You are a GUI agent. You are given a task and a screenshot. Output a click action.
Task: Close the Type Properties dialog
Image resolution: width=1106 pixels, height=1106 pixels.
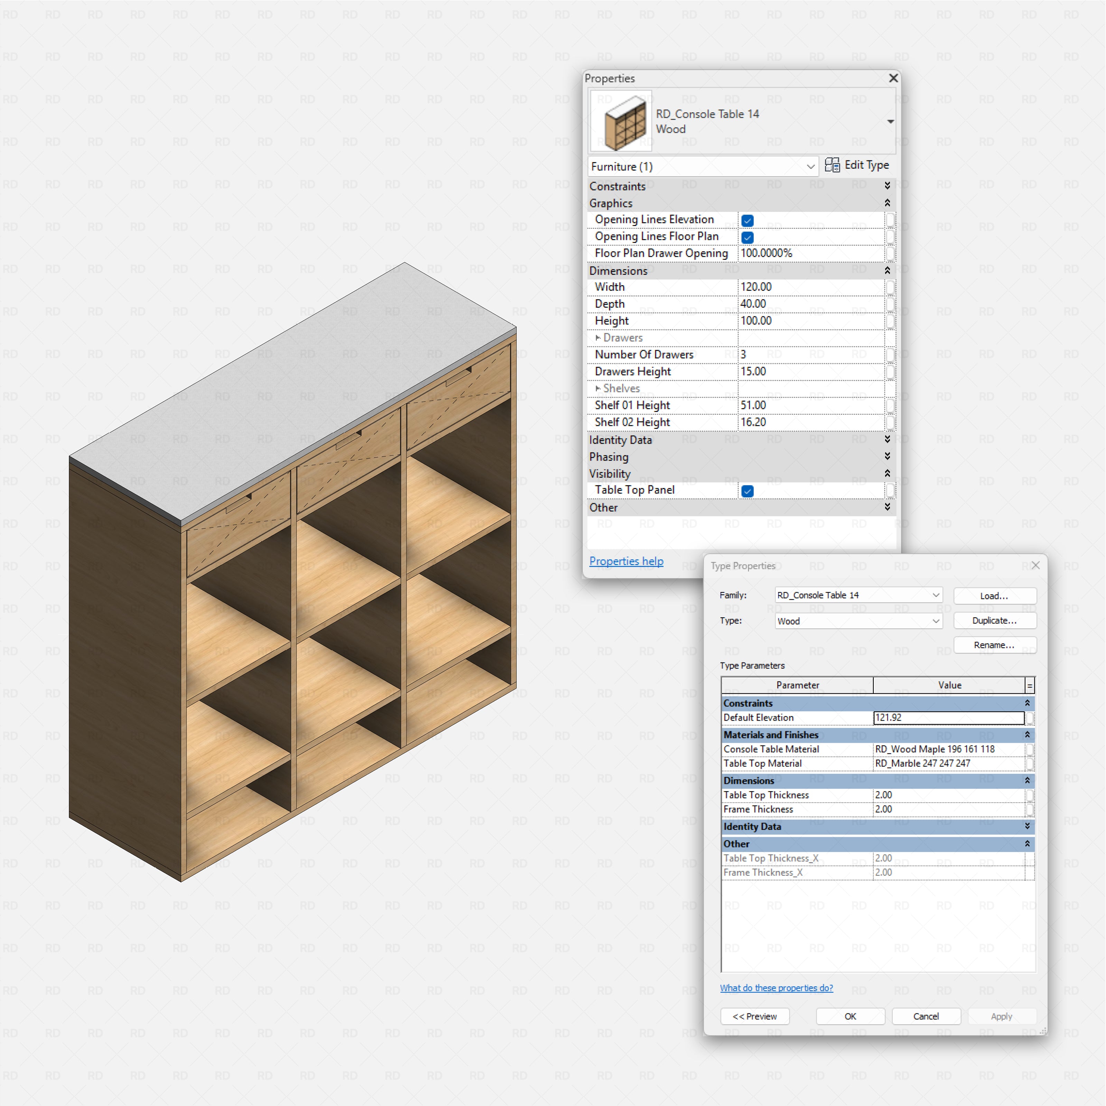[1035, 565]
